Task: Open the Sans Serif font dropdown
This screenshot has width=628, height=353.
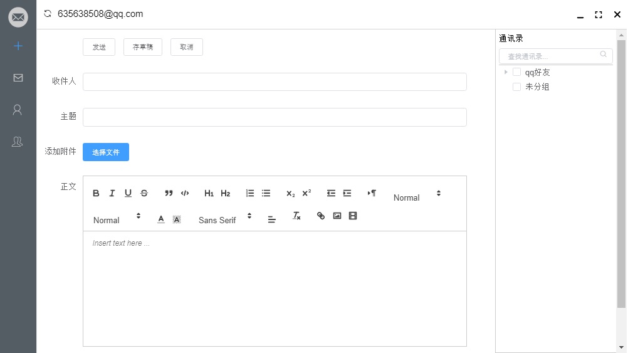Action: pyautogui.click(x=225, y=219)
